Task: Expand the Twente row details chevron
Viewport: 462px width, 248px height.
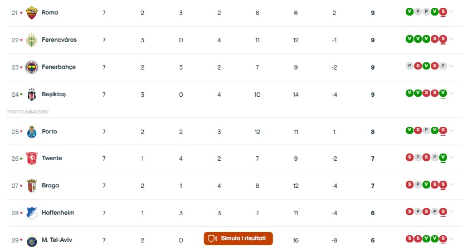Action: (x=451, y=157)
